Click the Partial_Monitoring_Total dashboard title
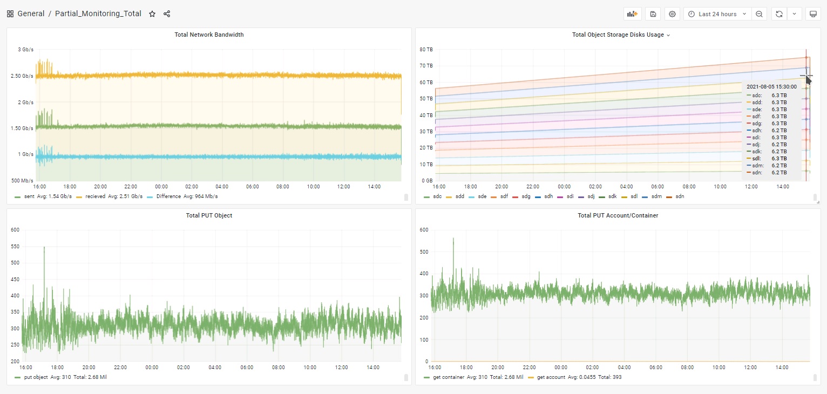 [x=98, y=14]
